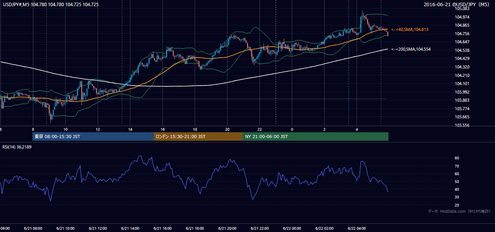Click hour 22 on the price chart time axis
This screenshot has height=232, width=495.
point(260,129)
